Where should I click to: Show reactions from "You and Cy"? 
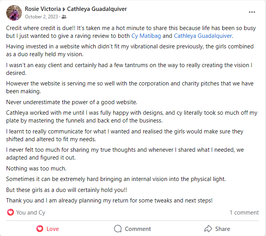(30, 213)
